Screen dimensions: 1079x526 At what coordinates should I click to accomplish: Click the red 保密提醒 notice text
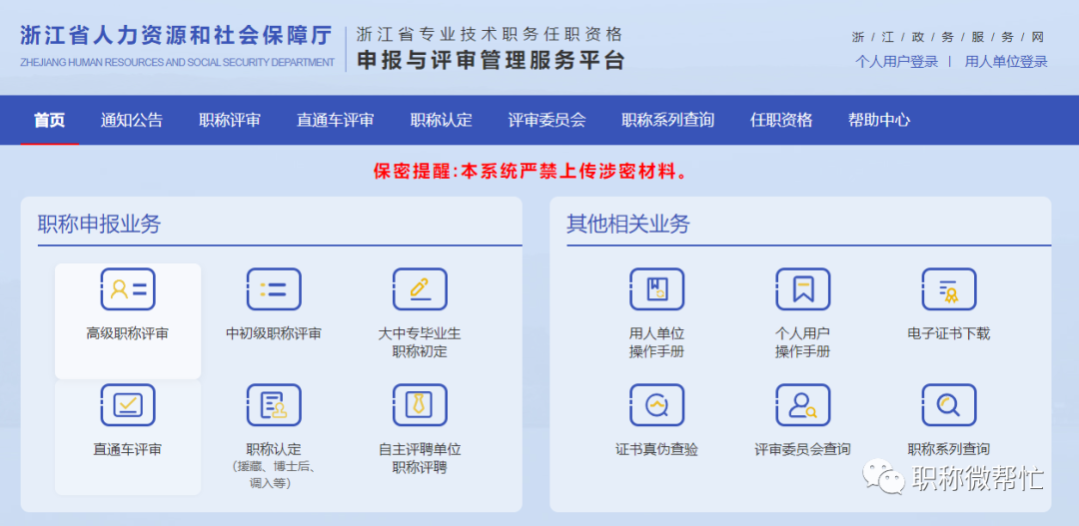(532, 172)
